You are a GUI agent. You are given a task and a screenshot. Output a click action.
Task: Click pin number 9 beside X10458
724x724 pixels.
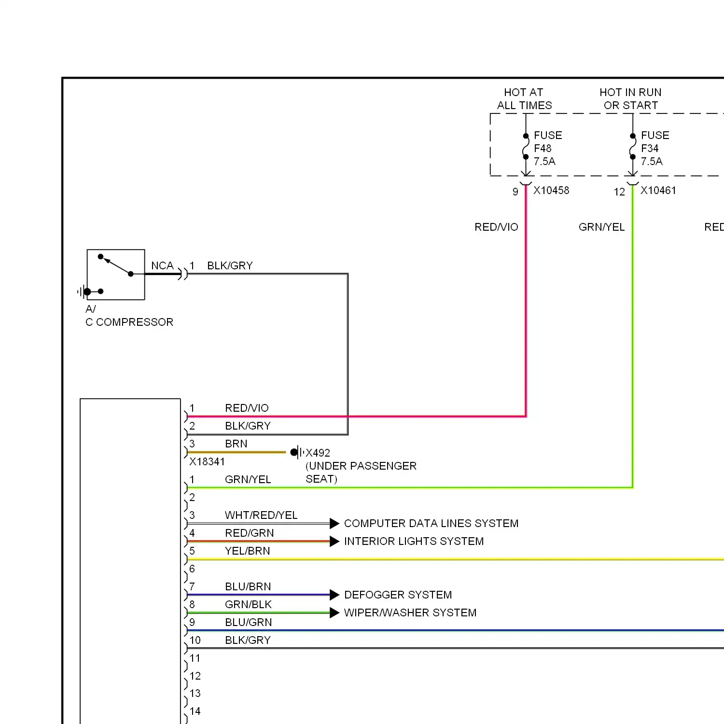pyautogui.click(x=515, y=192)
